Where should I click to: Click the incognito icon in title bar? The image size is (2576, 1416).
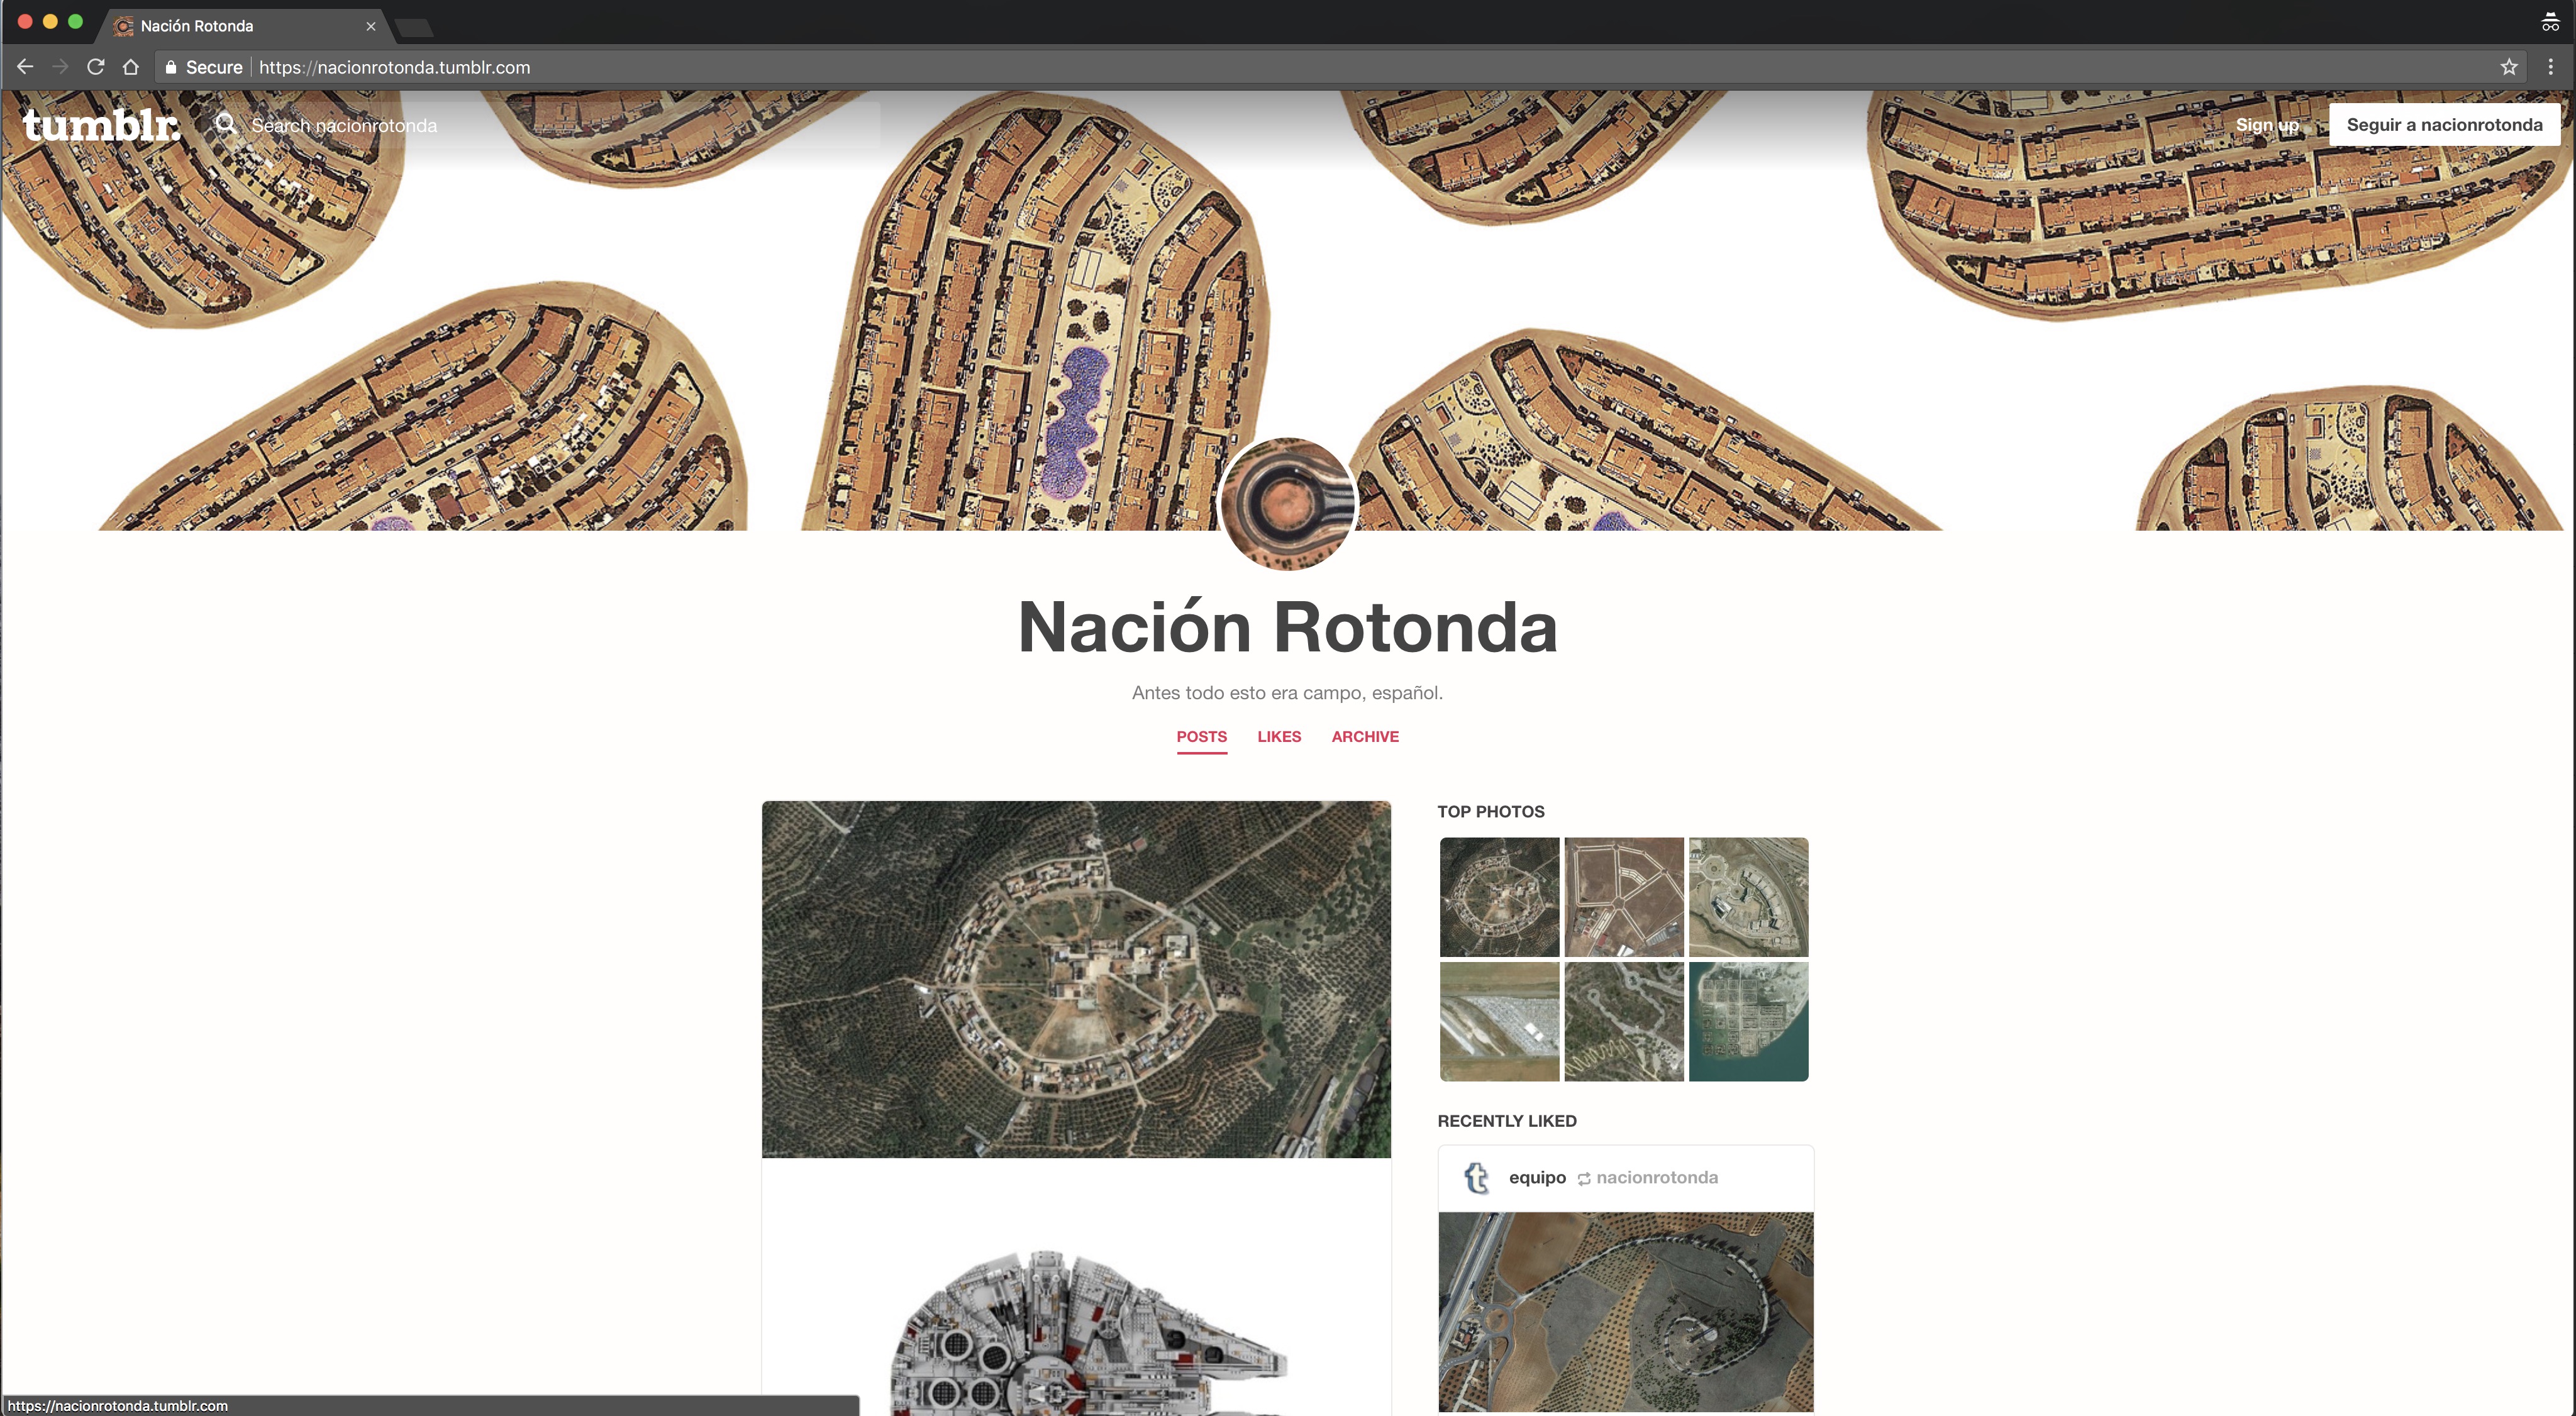click(x=2550, y=22)
